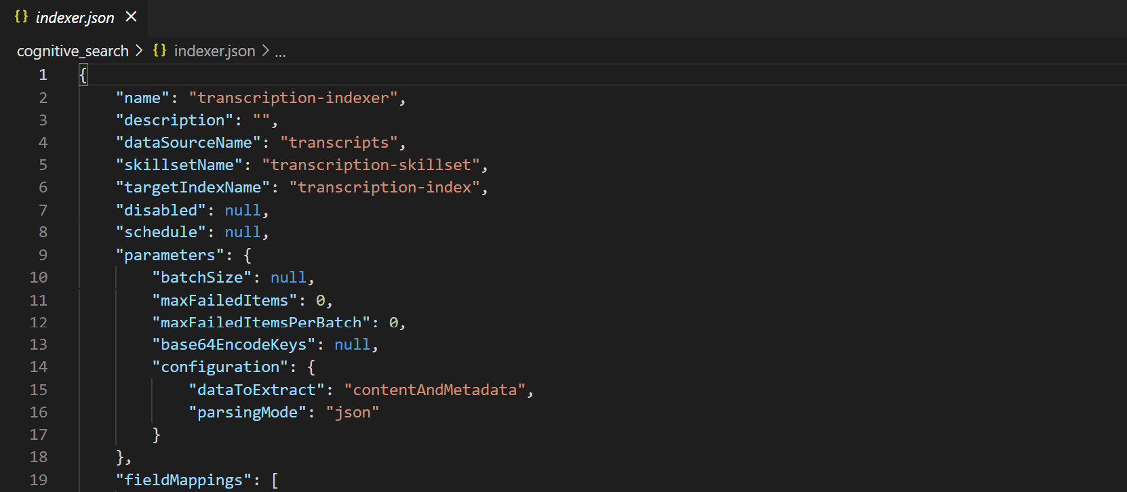This screenshot has width=1127, height=492.
Task: Click the "configuration" key
Action: click(x=220, y=367)
